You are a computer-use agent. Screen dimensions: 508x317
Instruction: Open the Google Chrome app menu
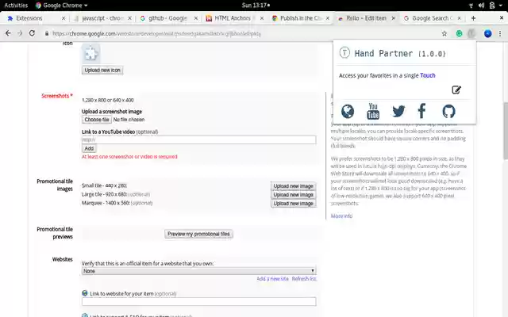(62, 6)
